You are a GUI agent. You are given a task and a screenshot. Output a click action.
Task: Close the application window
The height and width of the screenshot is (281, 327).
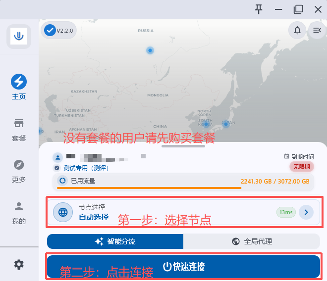[318, 9]
